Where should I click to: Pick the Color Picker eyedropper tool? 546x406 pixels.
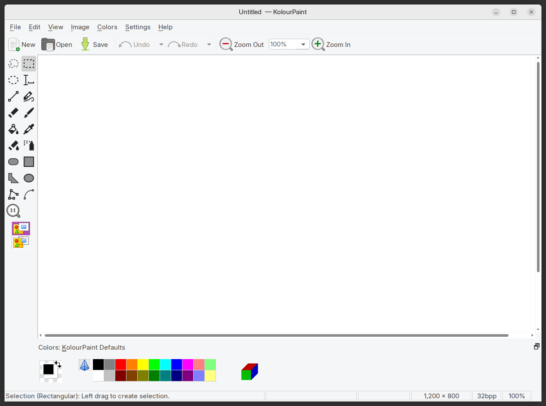tap(29, 129)
